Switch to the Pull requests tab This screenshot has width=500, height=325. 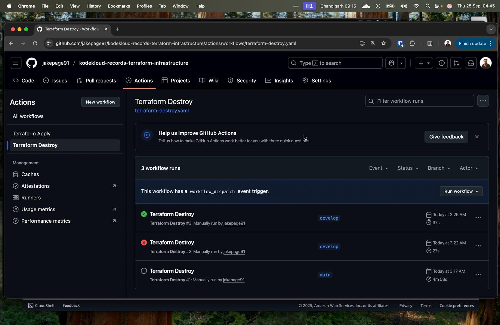click(x=96, y=81)
